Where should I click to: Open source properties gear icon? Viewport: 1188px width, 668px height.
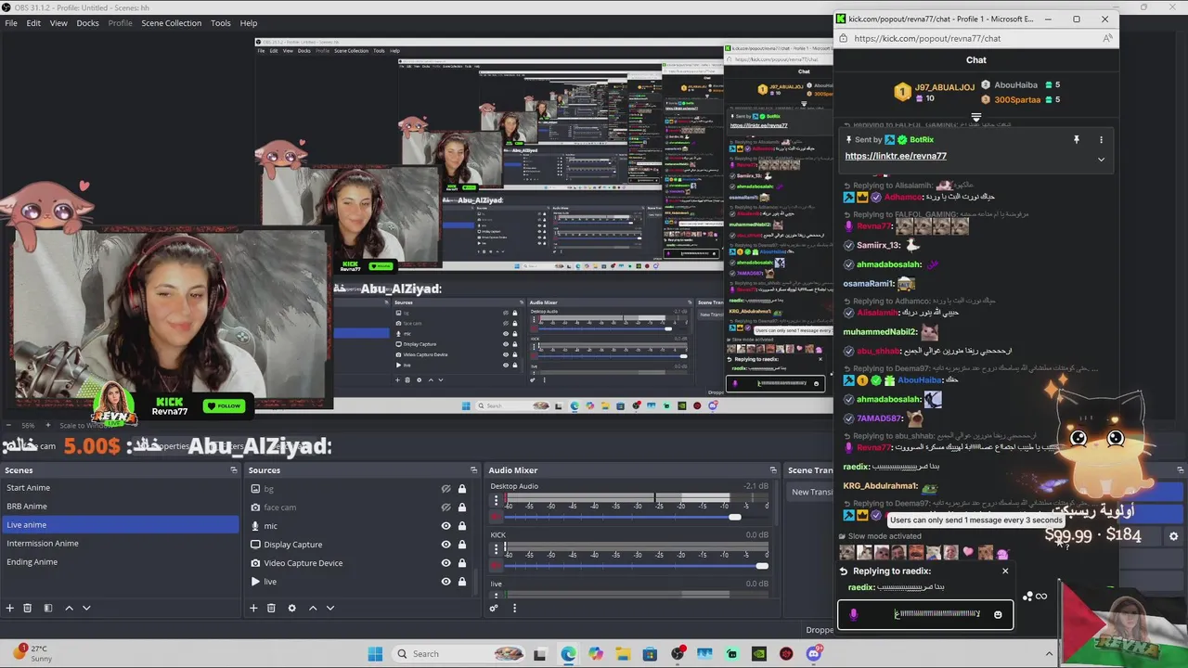[291, 608]
